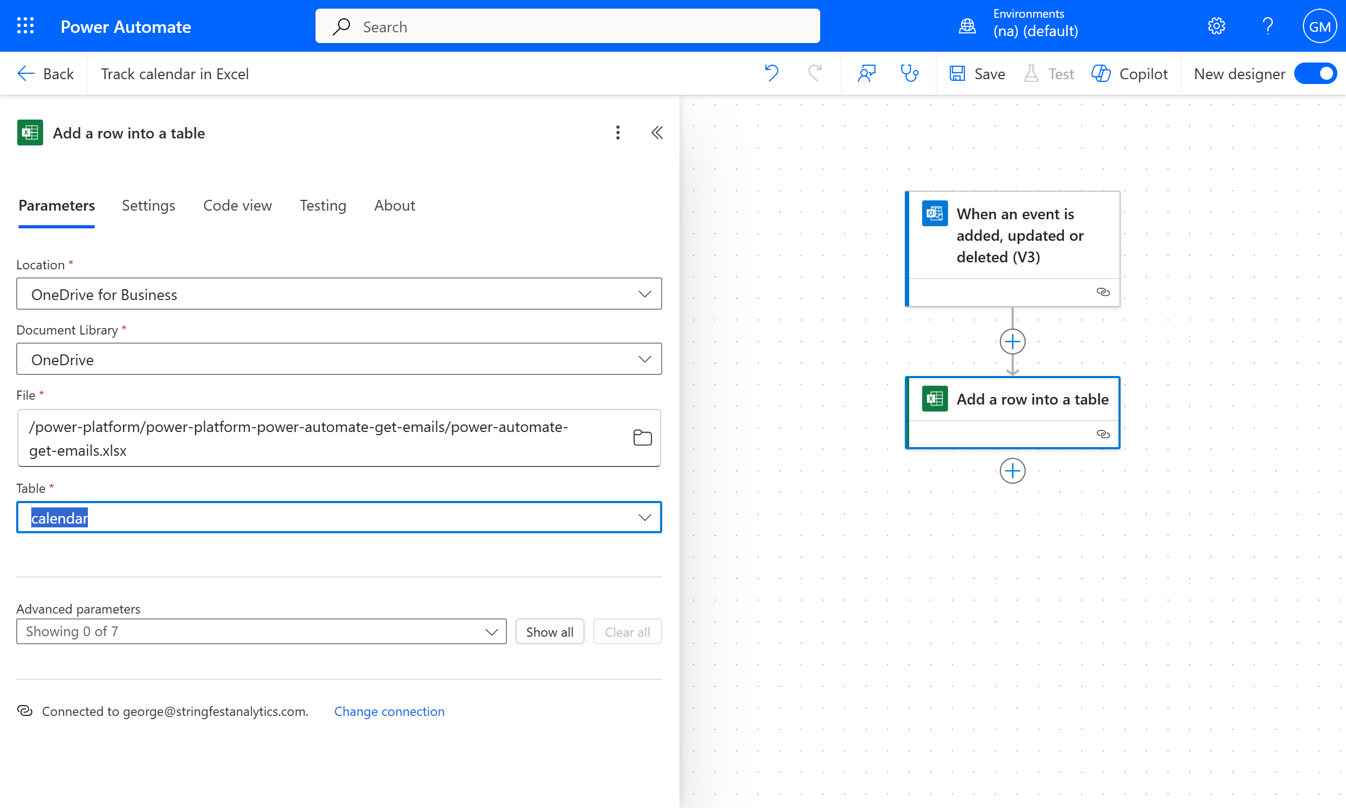Open the feedback person icon

tap(867, 73)
